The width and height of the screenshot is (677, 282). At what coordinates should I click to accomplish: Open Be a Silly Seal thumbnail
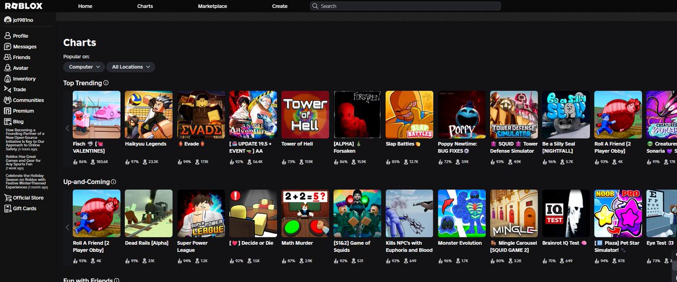566,115
